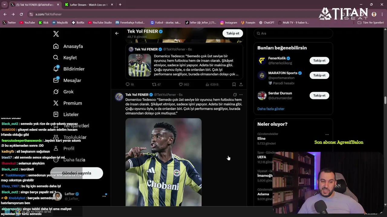This screenshot has height=217, width=387.
Task: Open options for the Eline trend
Action: click(327, 135)
